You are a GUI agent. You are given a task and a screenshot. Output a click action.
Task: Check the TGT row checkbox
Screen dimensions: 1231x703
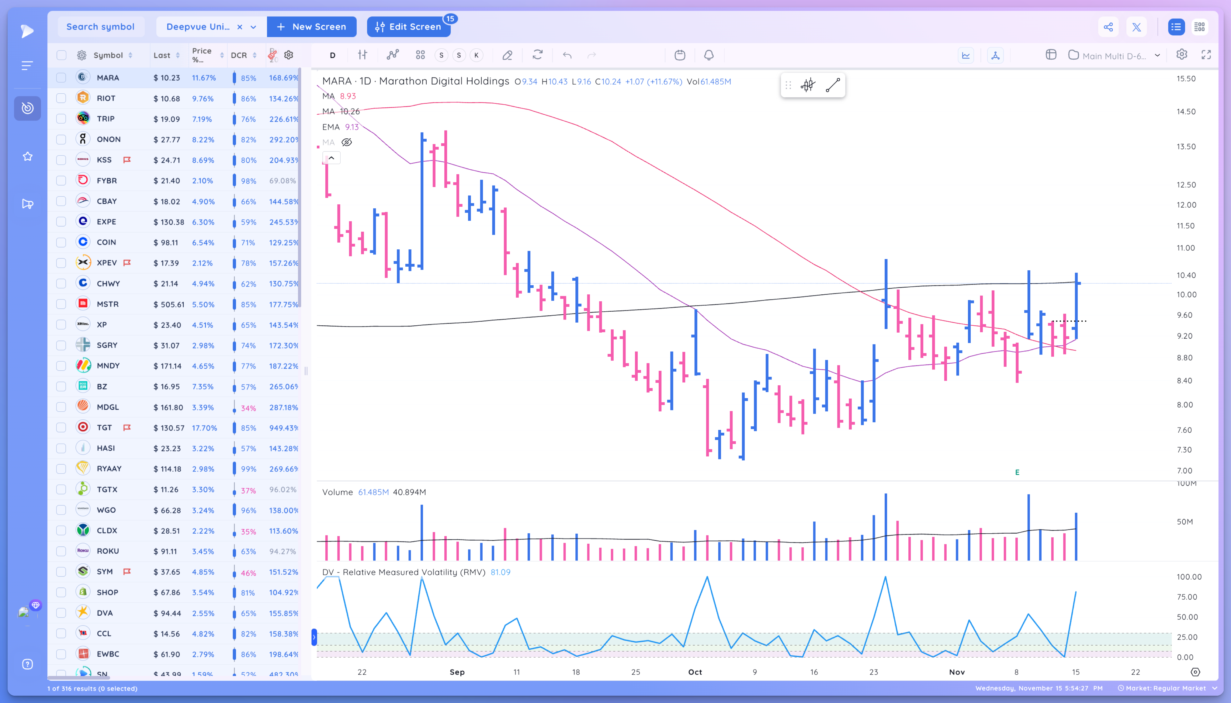point(61,428)
